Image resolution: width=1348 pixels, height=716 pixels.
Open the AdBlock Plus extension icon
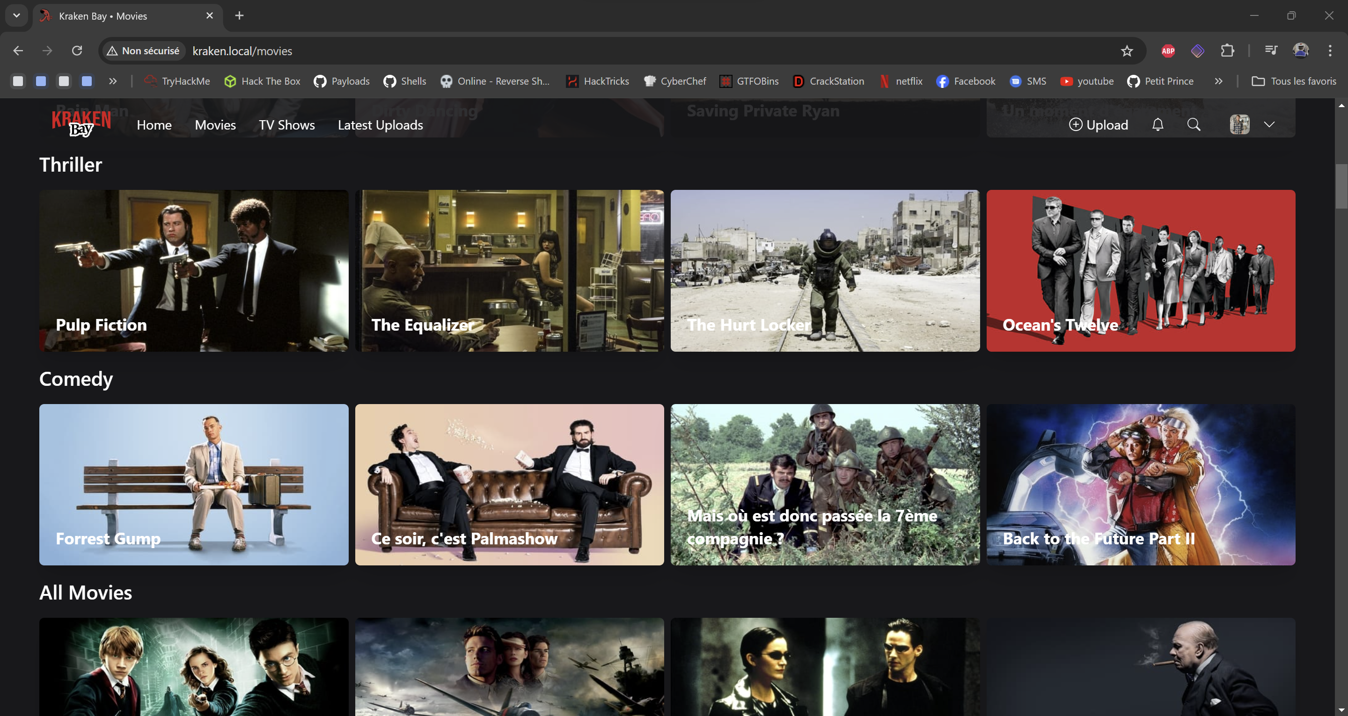pyautogui.click(x=1168, y=51)
